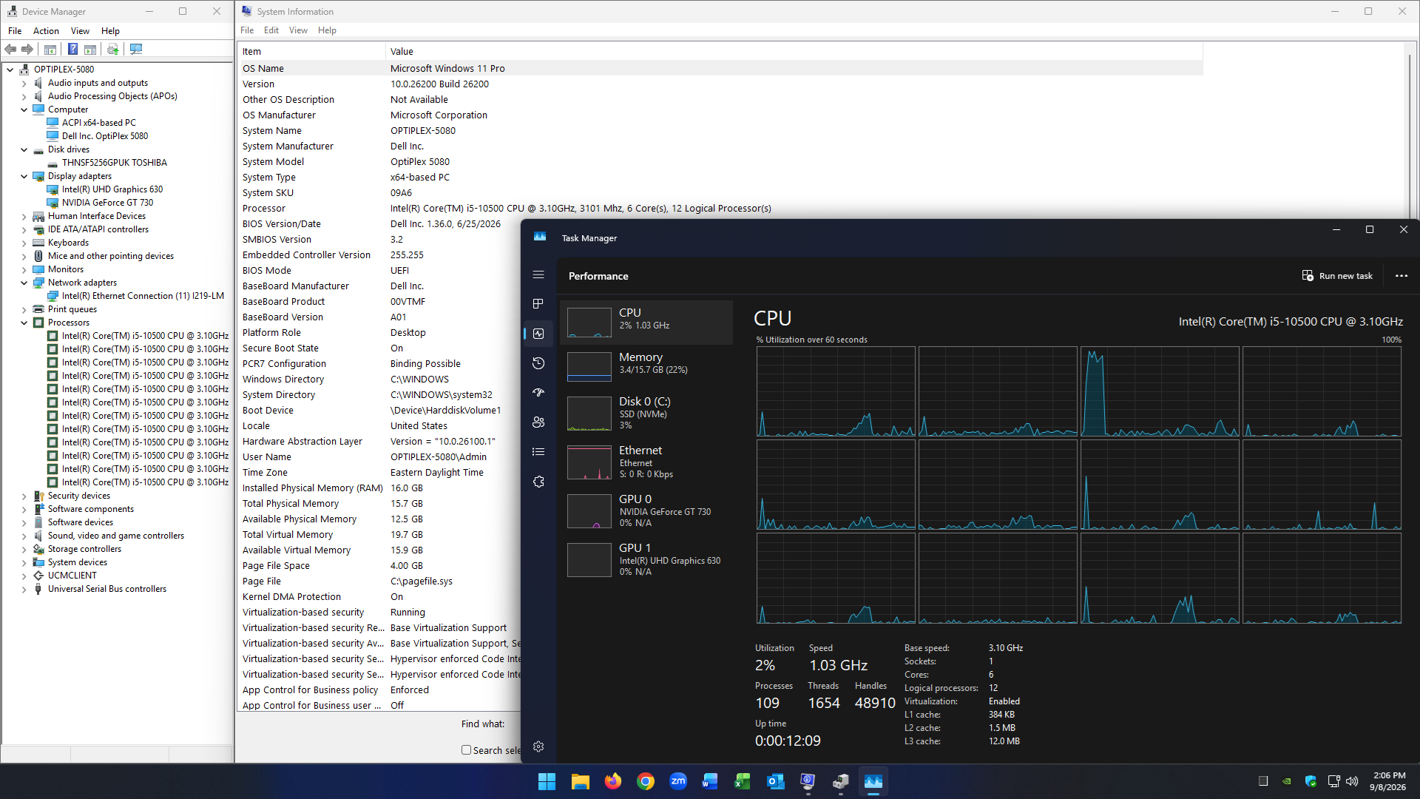Open Services page icon in Task Manager

(538, 482)
